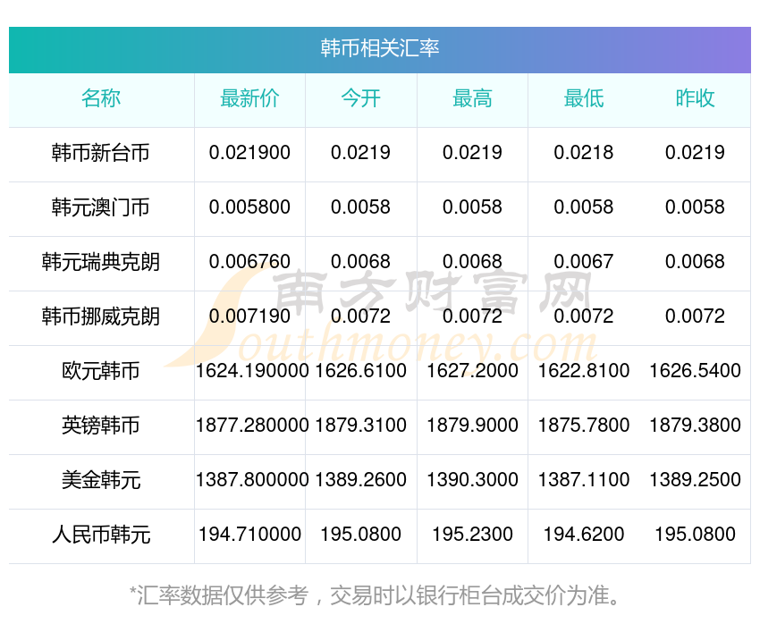Screen dimensions: 760x624
Task: Click lowest price 1622.8100 for 欧元韩币
Action: coord(584,371)
